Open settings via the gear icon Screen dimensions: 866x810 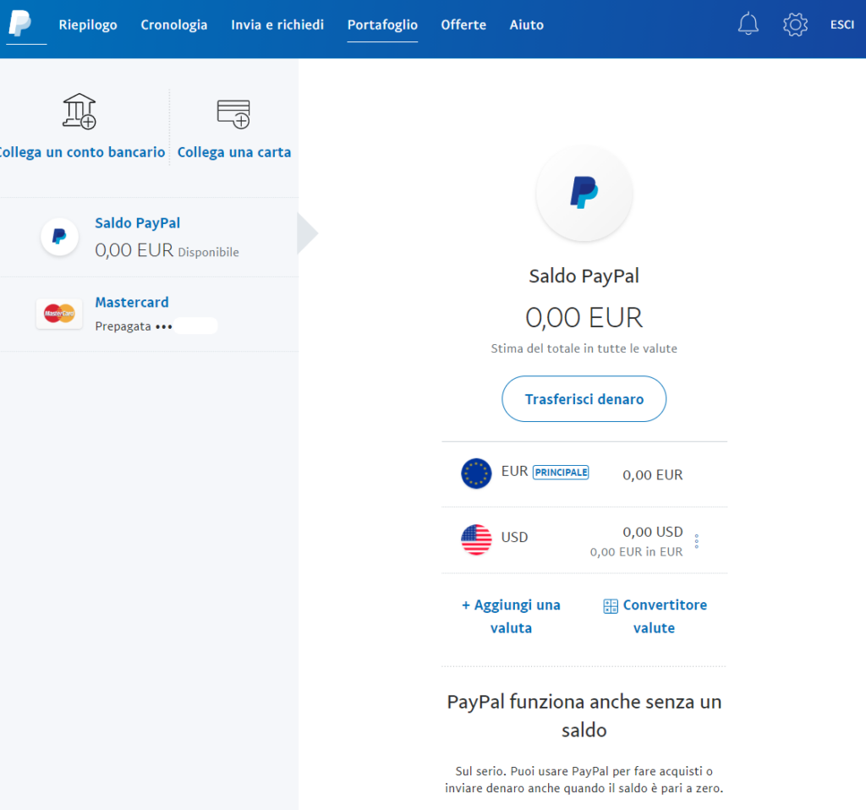coord(795,25)
